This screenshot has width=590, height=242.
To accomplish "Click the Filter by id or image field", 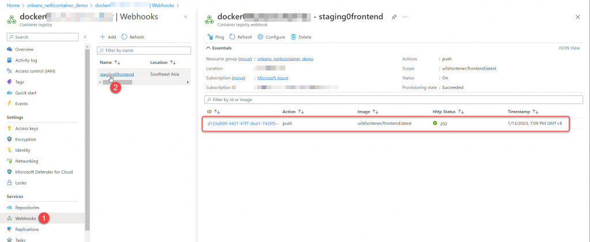I will coord(394,100).
